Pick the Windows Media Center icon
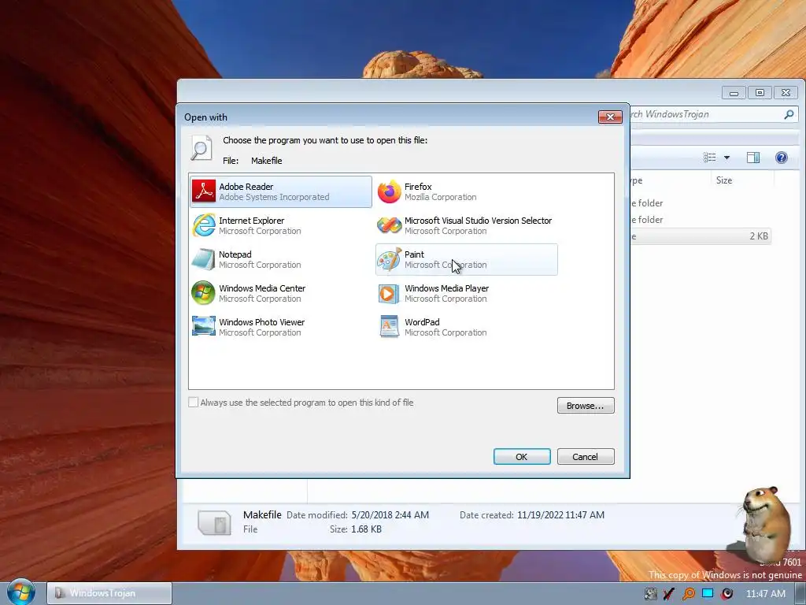 pos(204,293)
